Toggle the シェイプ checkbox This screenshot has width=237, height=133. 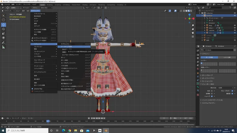coord(212,96)
